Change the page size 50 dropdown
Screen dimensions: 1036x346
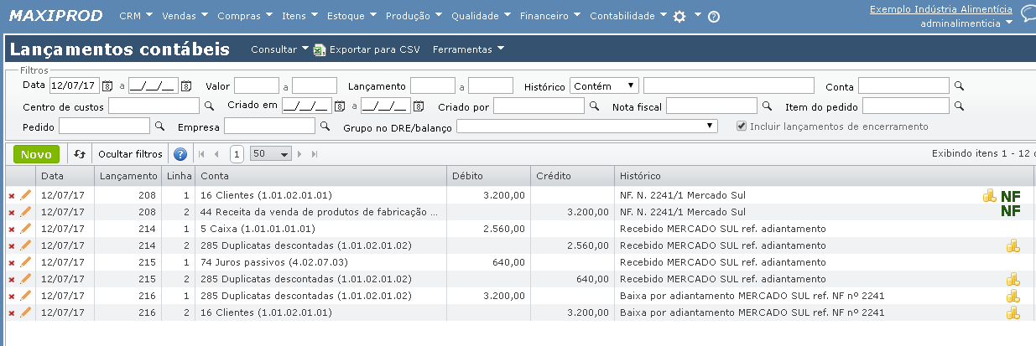click(x=270, y=154)
